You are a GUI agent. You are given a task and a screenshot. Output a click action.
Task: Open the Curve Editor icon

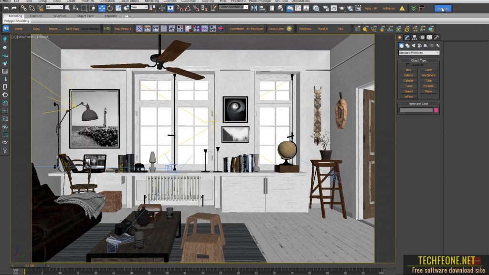298,9
